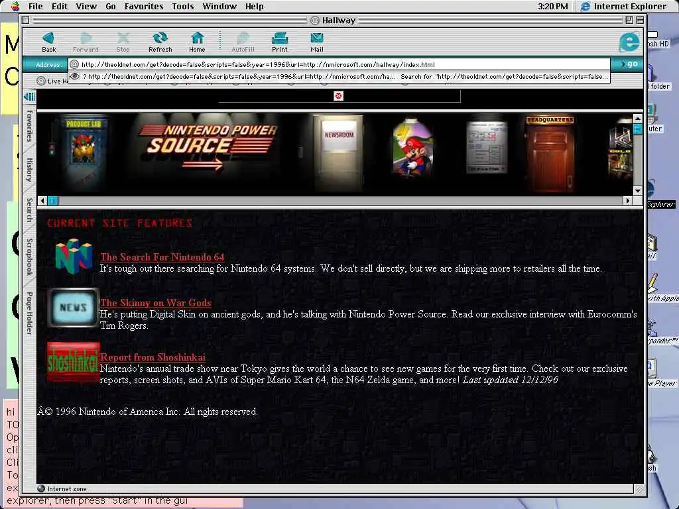Click the hallway frame scroll up arrow
The width and height of the screenshot is (679, 509).
(x=637, y=118)
